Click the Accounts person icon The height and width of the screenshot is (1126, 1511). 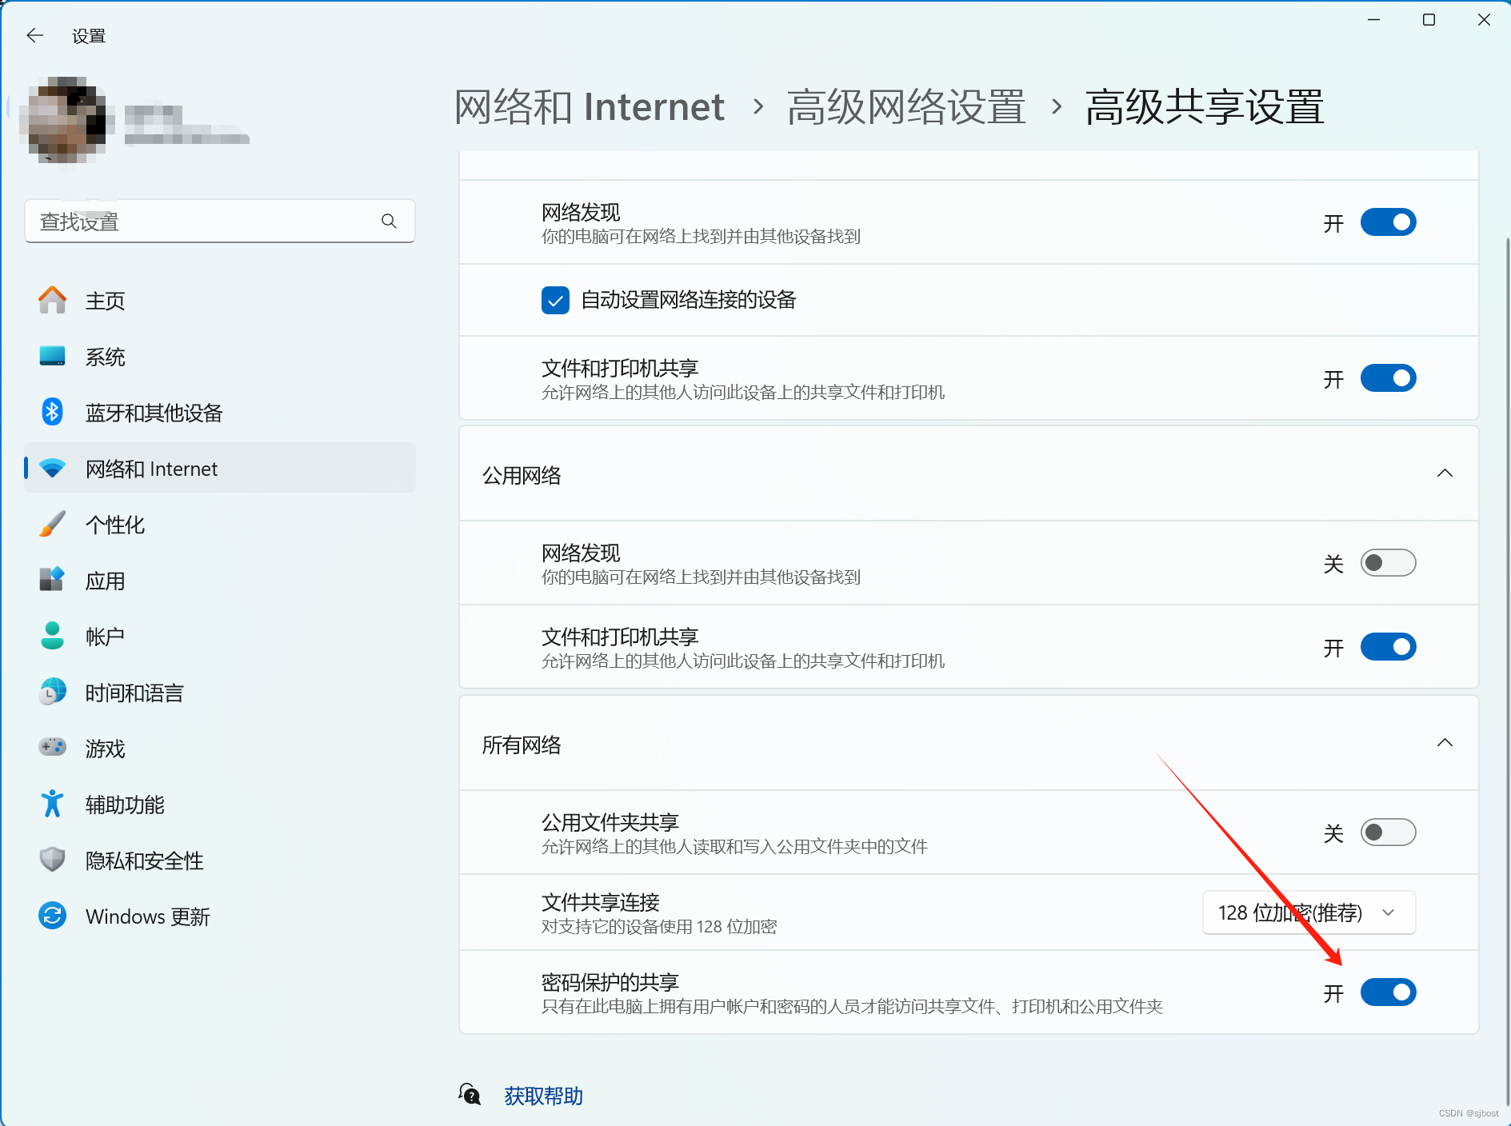click(53, 637)
